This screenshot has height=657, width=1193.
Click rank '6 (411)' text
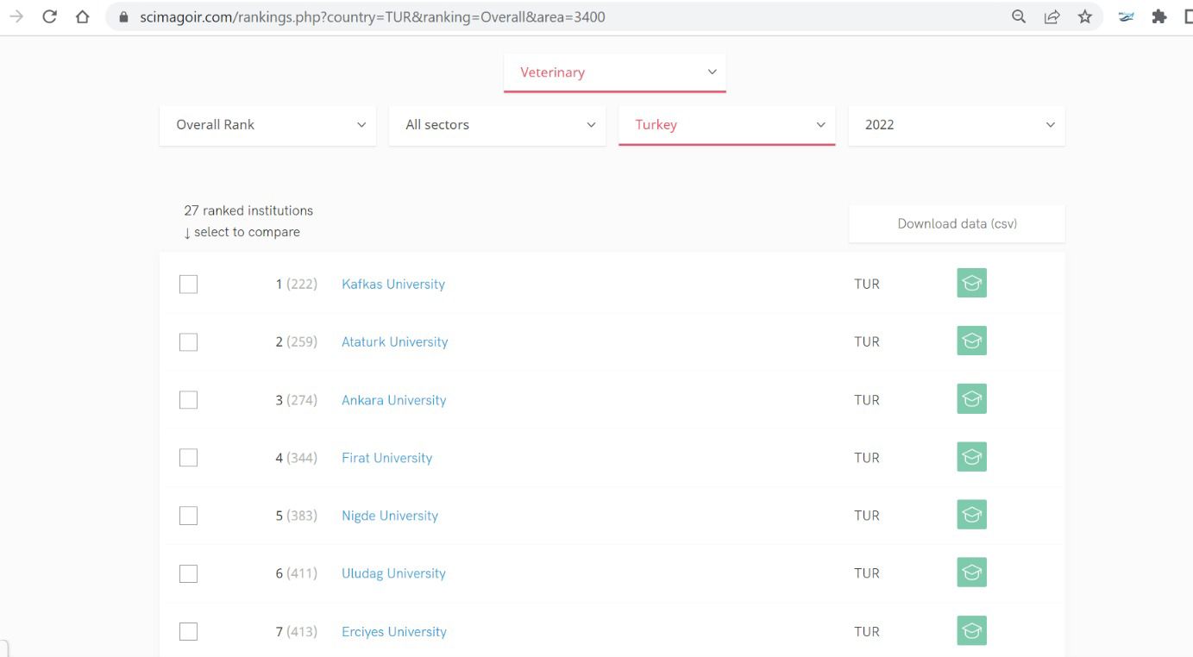(297, 573)
